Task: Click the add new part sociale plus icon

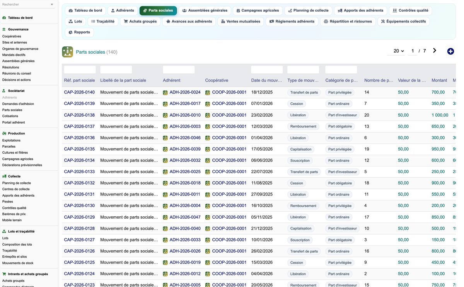Action: click(x=450, y=51)
